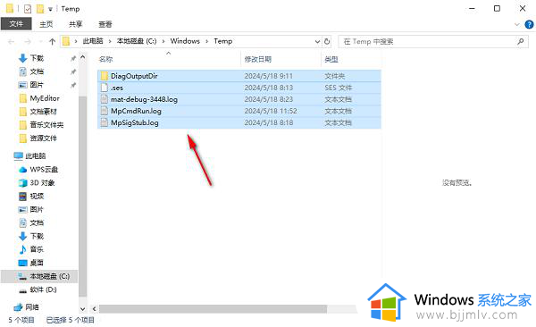The width and height of the screenshot is (536, 327).
Task: Open the quick access toolbar dropdown
Action: (50, 9)
